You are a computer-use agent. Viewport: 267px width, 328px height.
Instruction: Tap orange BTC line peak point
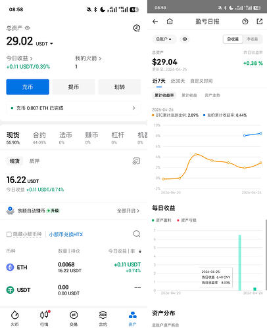(196, 154)
